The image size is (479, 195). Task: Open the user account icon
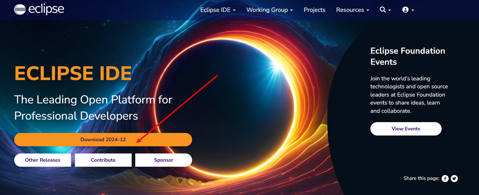405,10
